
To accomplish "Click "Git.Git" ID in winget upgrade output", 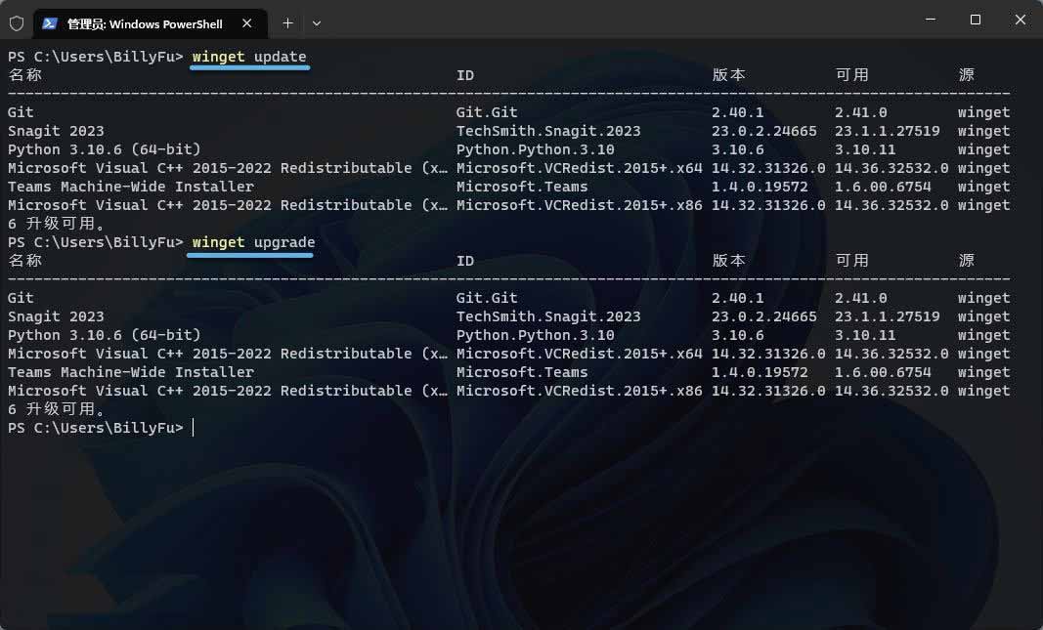I will (487, 298).
